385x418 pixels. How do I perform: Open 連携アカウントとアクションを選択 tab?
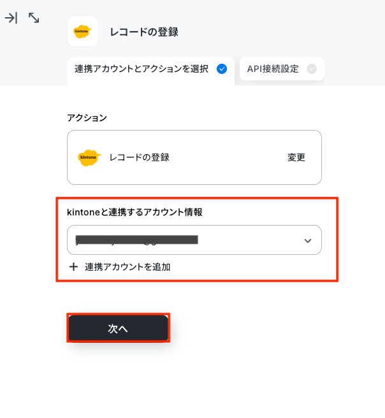(150, 70)
